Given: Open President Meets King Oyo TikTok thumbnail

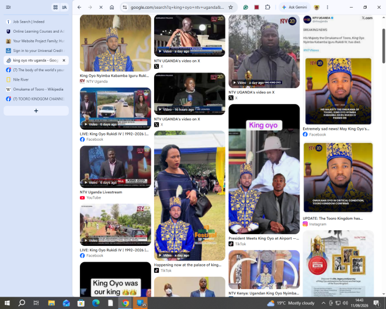Looking at the screenshot, I should pos(264,169).
